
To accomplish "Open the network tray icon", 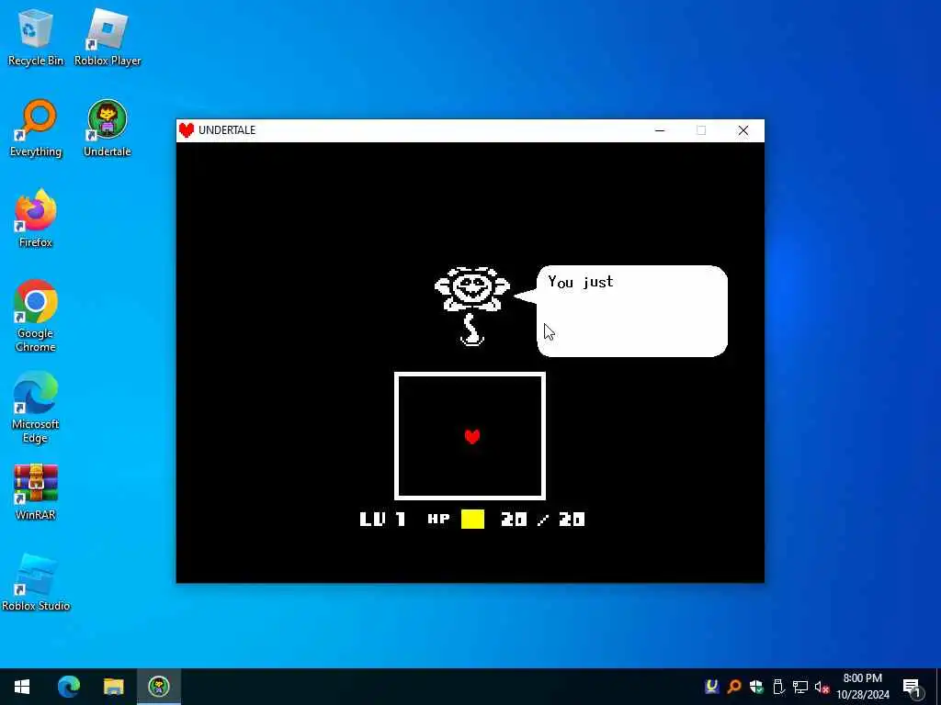I will (800, 687).
